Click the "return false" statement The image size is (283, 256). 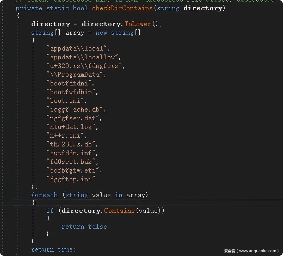[85, 227]
